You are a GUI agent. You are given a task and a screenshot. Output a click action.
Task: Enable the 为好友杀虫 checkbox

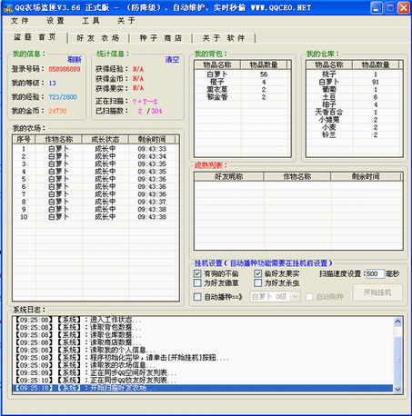pos(257,283)
